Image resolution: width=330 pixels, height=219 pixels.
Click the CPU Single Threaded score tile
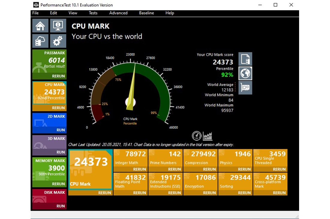click(x=270, y=158)
